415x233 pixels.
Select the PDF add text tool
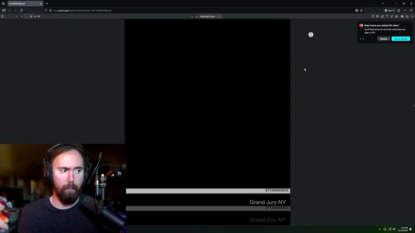click(x=387, y=16)
